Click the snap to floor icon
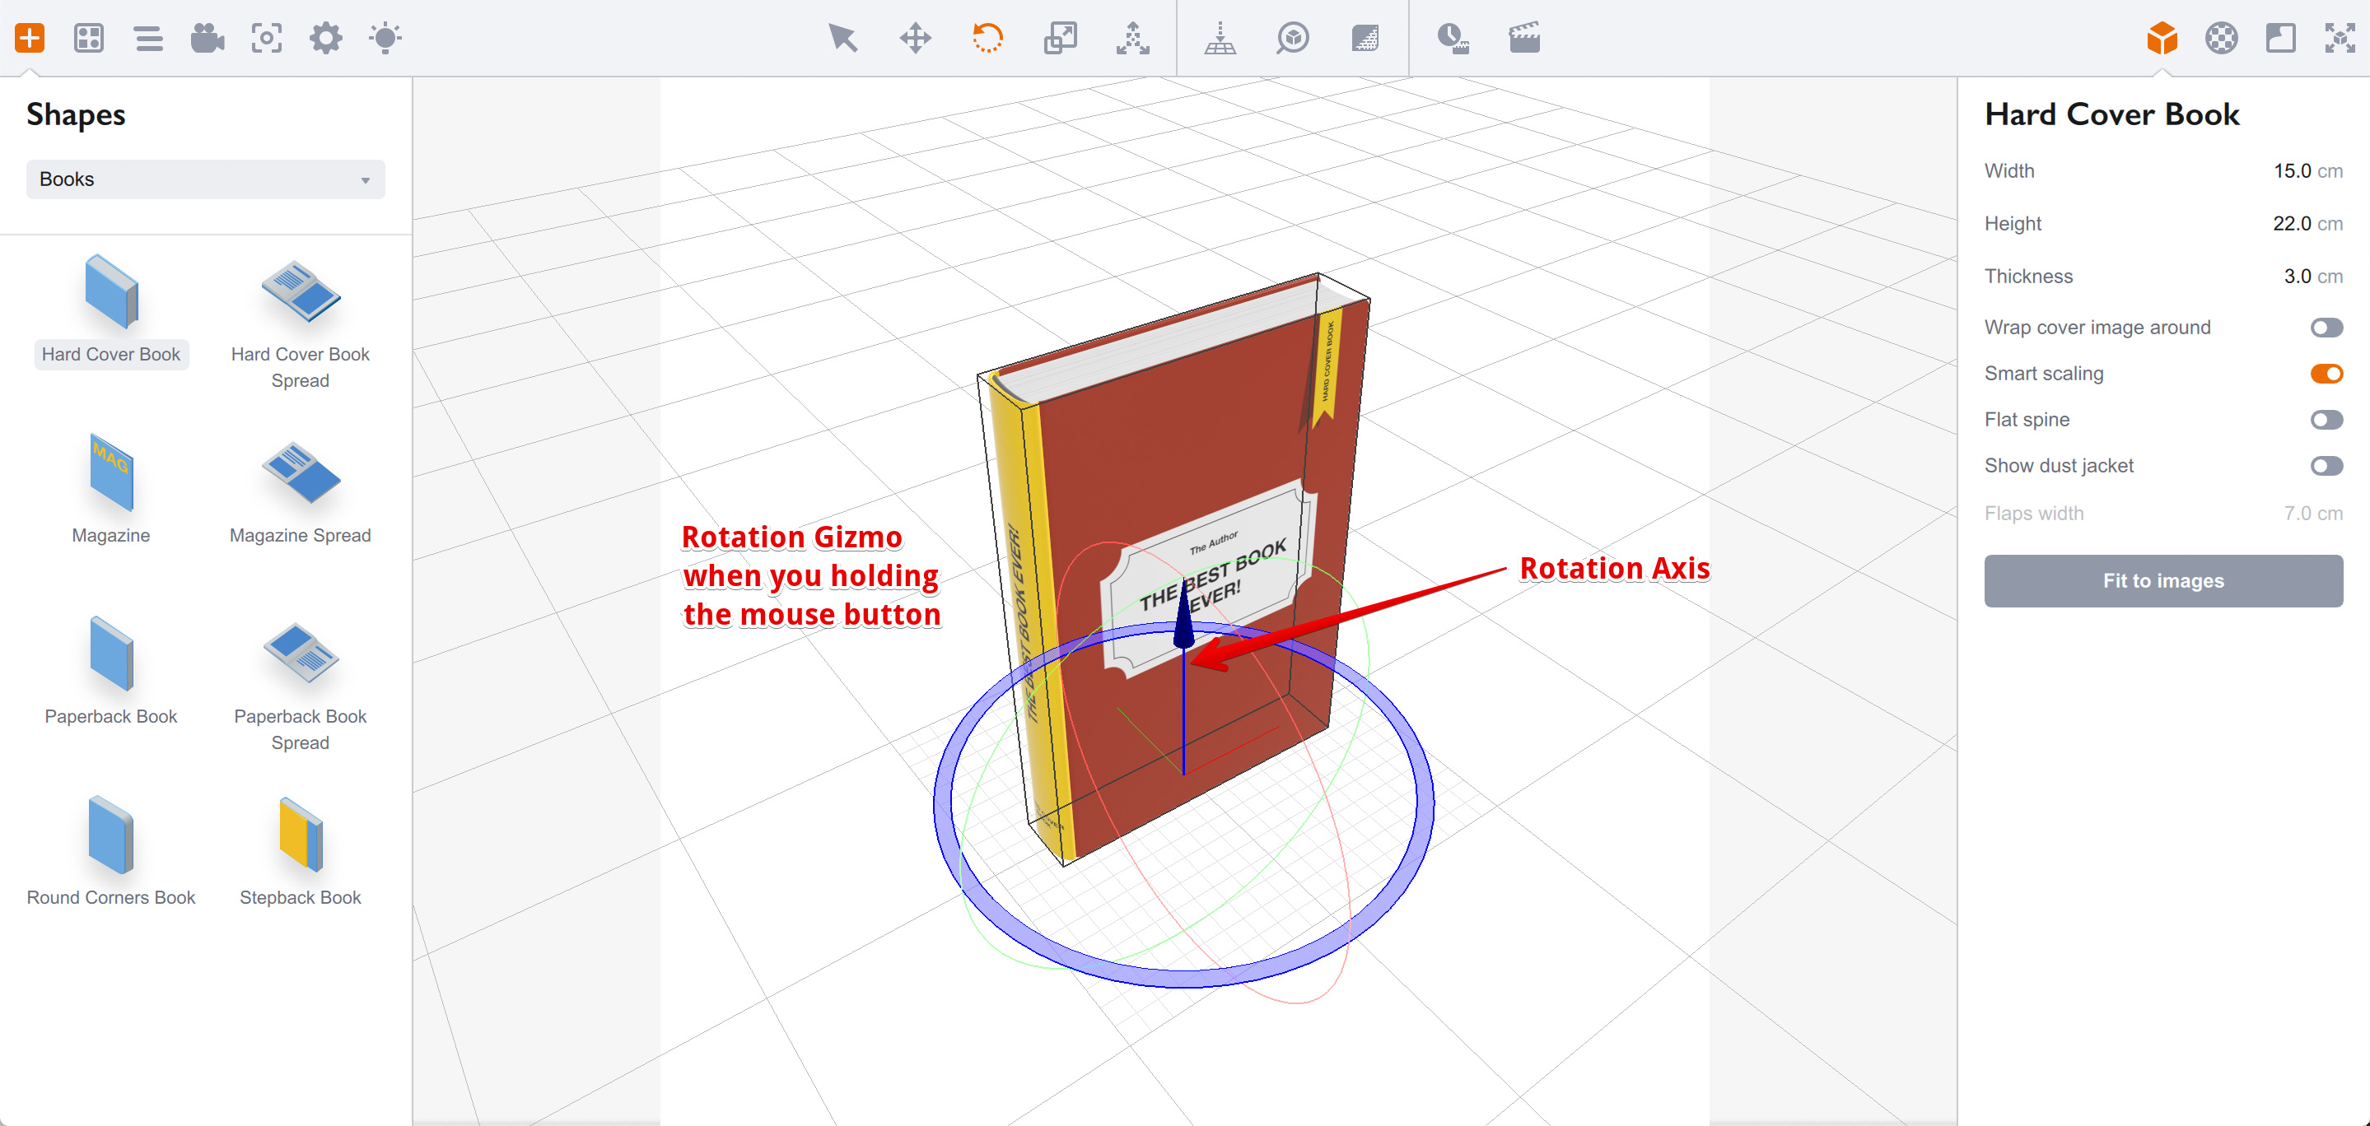The image size is (2370, 1126). pyautogui.click(x=1223, y=38)
